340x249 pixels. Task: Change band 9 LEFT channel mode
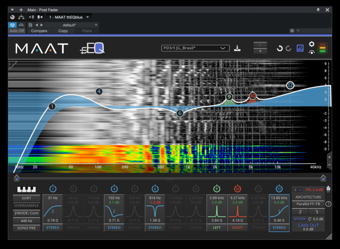tap(216, 227)
